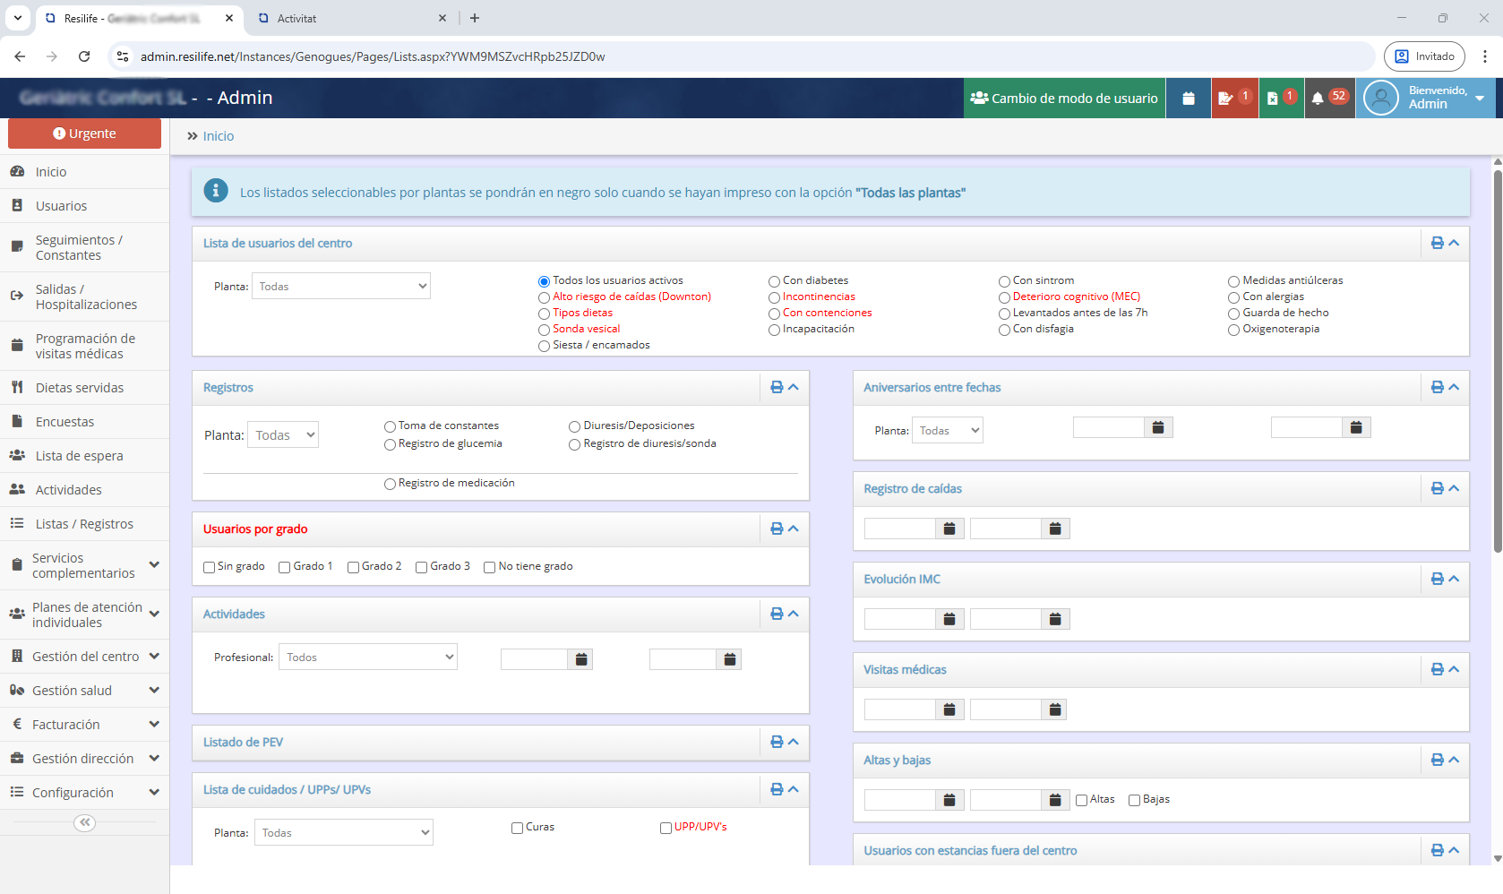
Task: Select Con diabetes radio option
Action: pyautogui.click(x=774, y=281)
